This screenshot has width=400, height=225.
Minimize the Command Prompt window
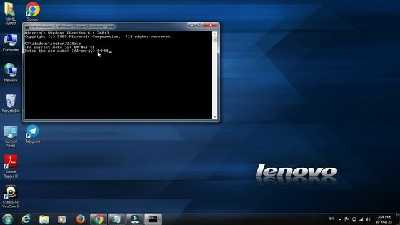192,25
